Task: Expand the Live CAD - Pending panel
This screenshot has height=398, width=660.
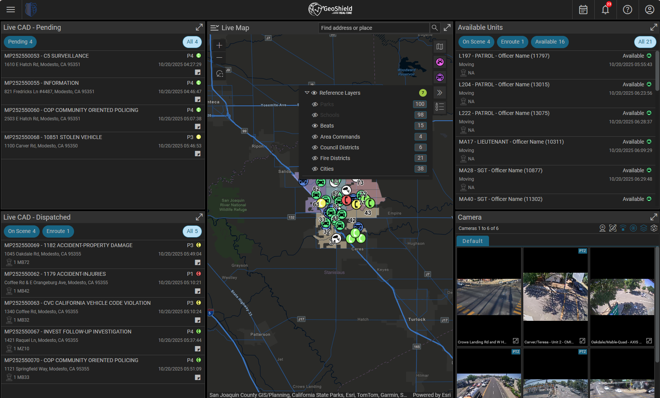Action: pos(199,28)
